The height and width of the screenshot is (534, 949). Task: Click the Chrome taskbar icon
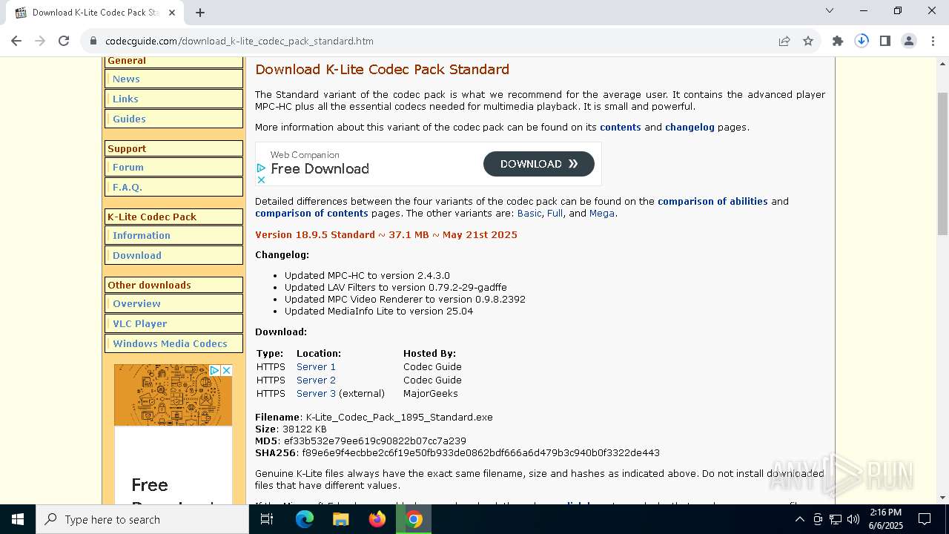(x=414, y=519)
